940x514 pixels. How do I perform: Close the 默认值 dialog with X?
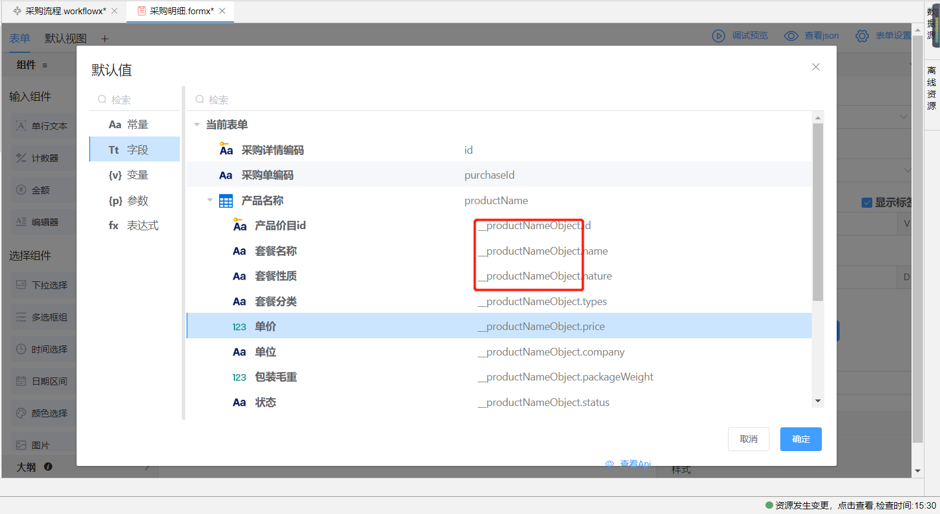pyautogui.click(x=816, y=67)
